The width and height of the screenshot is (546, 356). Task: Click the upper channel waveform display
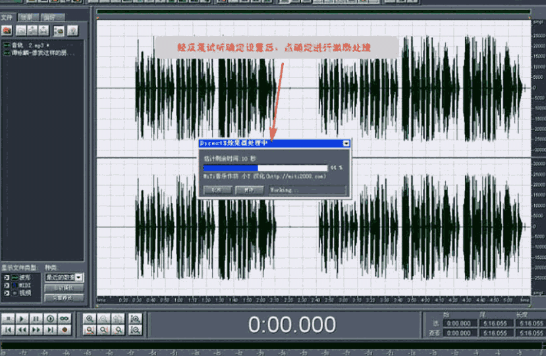pos(314,89)
